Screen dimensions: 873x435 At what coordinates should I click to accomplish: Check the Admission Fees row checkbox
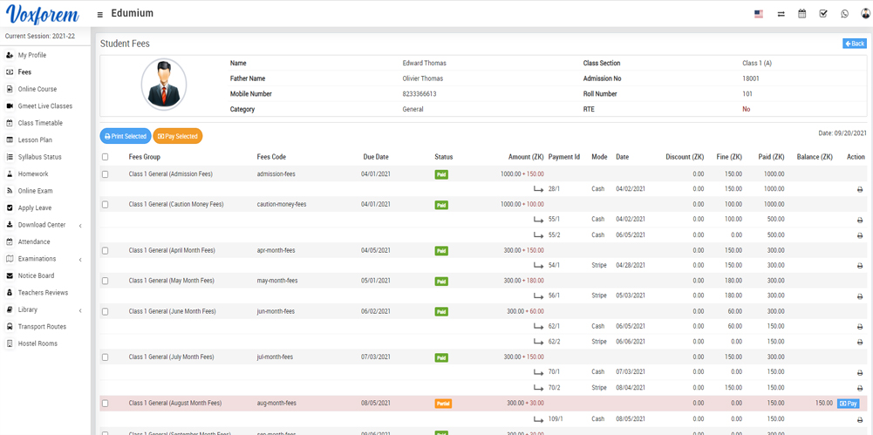coord(106,174)
